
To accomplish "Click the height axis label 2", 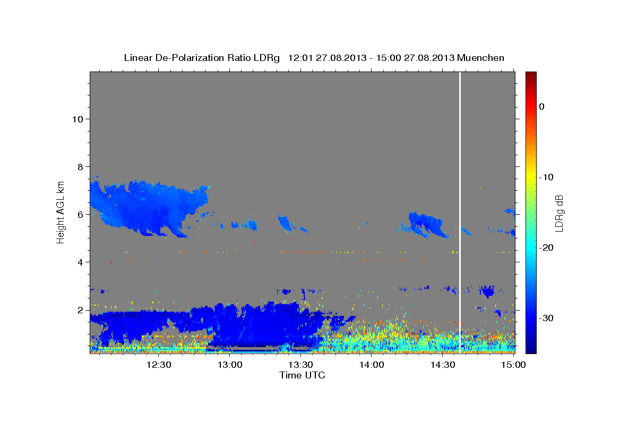I will 80,310.
